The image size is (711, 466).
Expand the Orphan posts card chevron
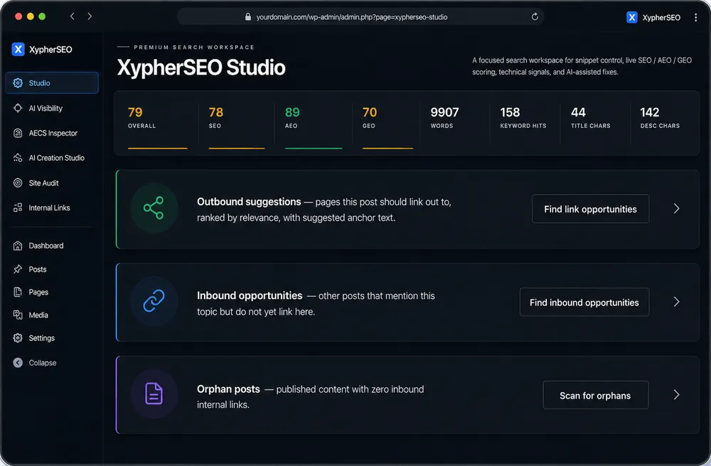[x=677, y=395]
